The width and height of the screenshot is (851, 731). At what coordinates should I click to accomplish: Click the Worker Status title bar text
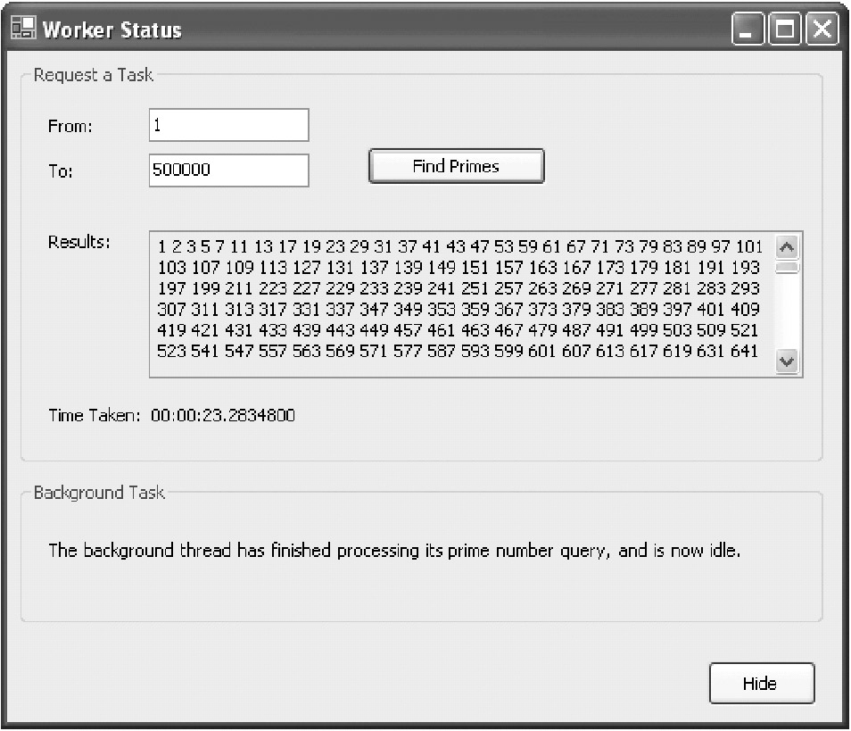tap(112, 29)
